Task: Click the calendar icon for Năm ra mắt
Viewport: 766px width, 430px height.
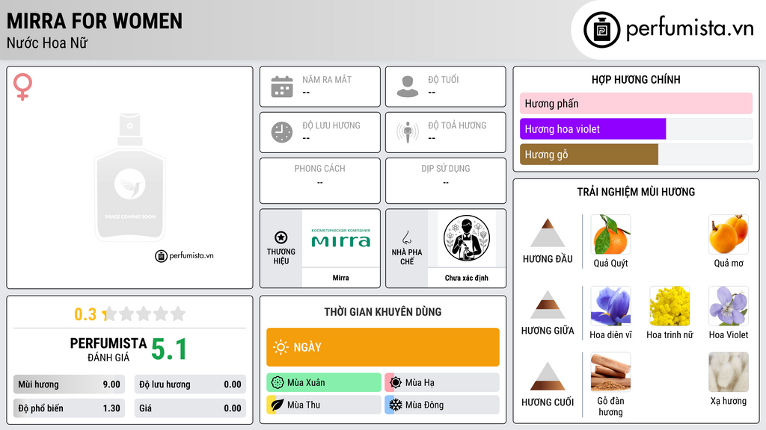Action: (x=282, y=87)
